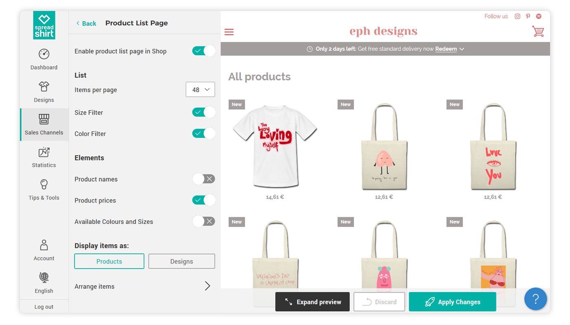Expand the Arrange items section
Viewport: 570px width, 325px height.
pyautogui.click(x=207, y=286)
